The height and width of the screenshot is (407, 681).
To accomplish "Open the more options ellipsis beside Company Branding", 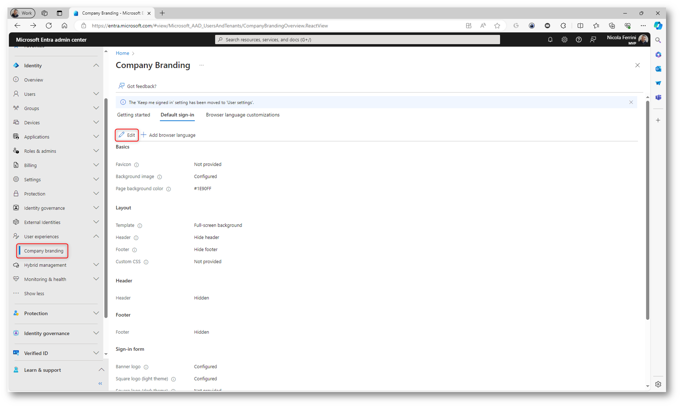I will point(201,65).
